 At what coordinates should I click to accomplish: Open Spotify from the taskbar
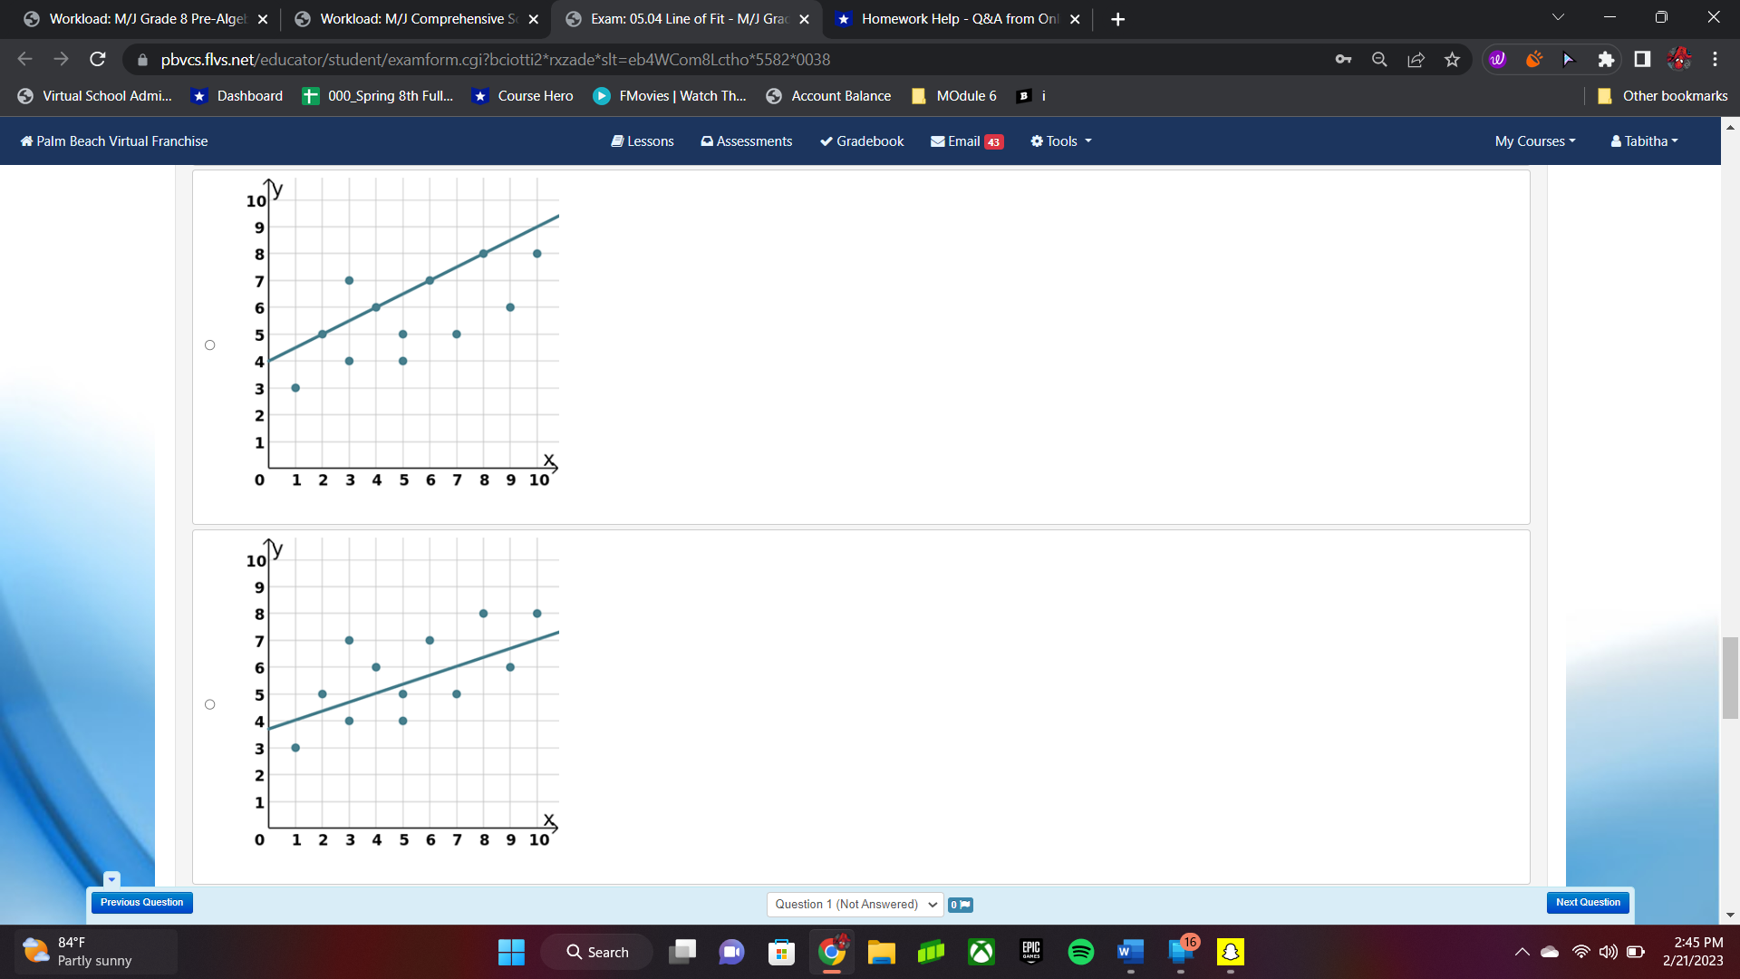[1080, 952]
